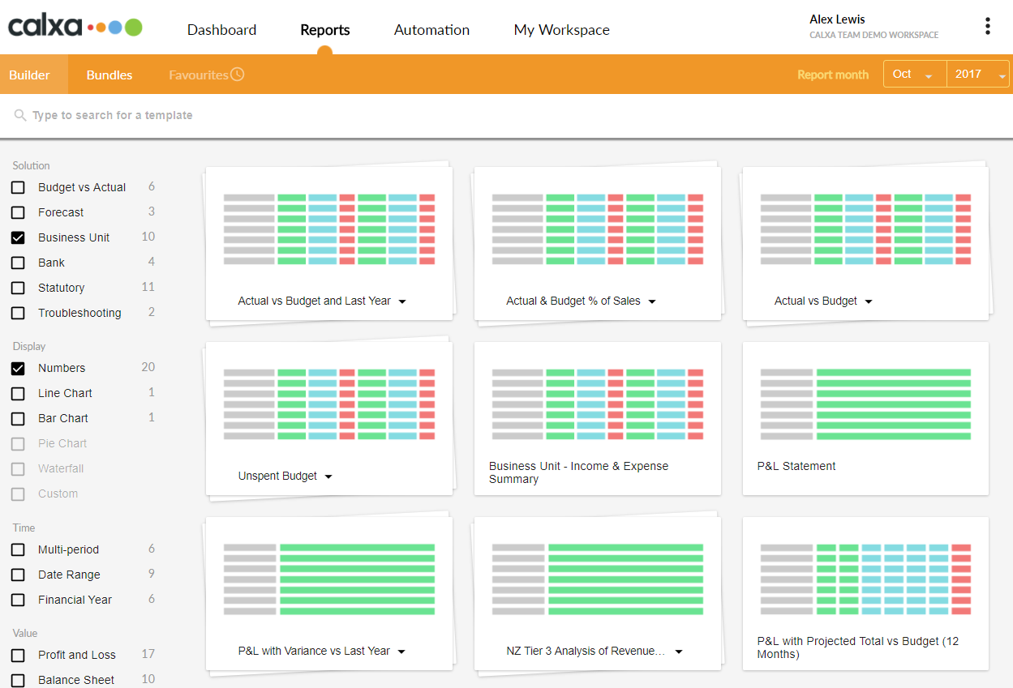The width and height of the screenshot is (1013, 688).
Task: Switch to the Bundles tab
Action: coord(109,75)
